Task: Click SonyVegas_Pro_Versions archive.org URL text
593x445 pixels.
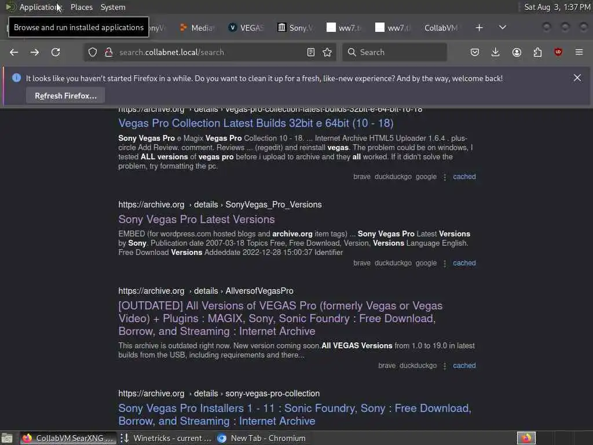Action: tap(220, 205)
